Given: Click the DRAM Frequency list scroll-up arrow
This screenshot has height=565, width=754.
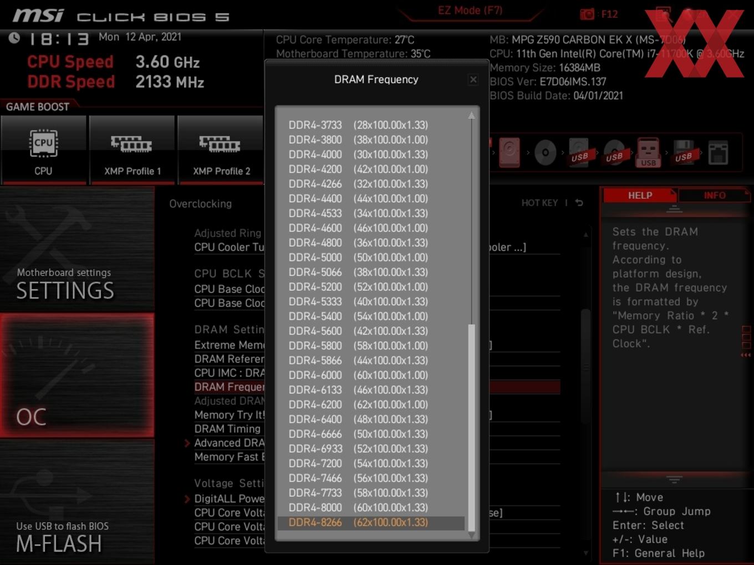Looking at the screenshot, I should pos(471,116).
